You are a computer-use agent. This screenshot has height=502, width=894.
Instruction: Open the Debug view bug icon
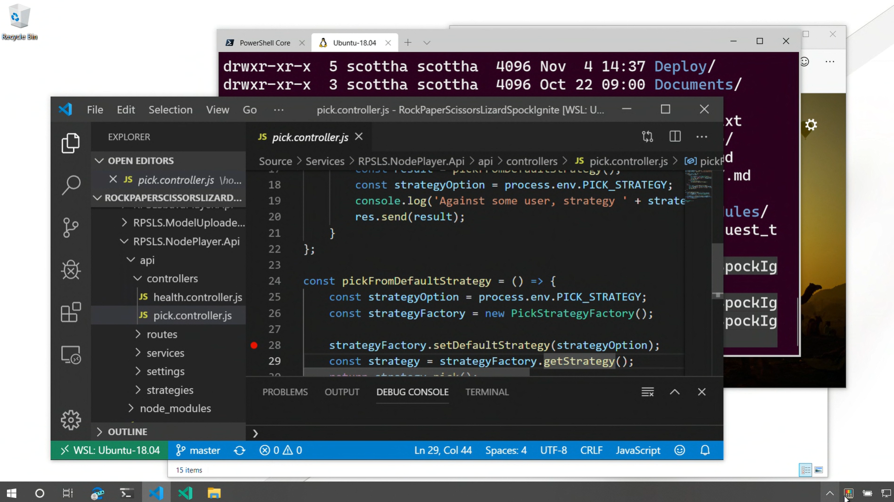[71, 270]
